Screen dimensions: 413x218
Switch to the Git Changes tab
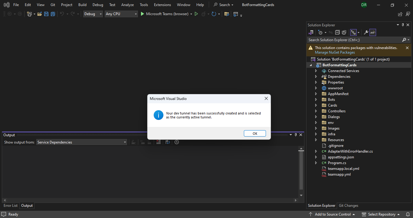(x=349, y=206)
